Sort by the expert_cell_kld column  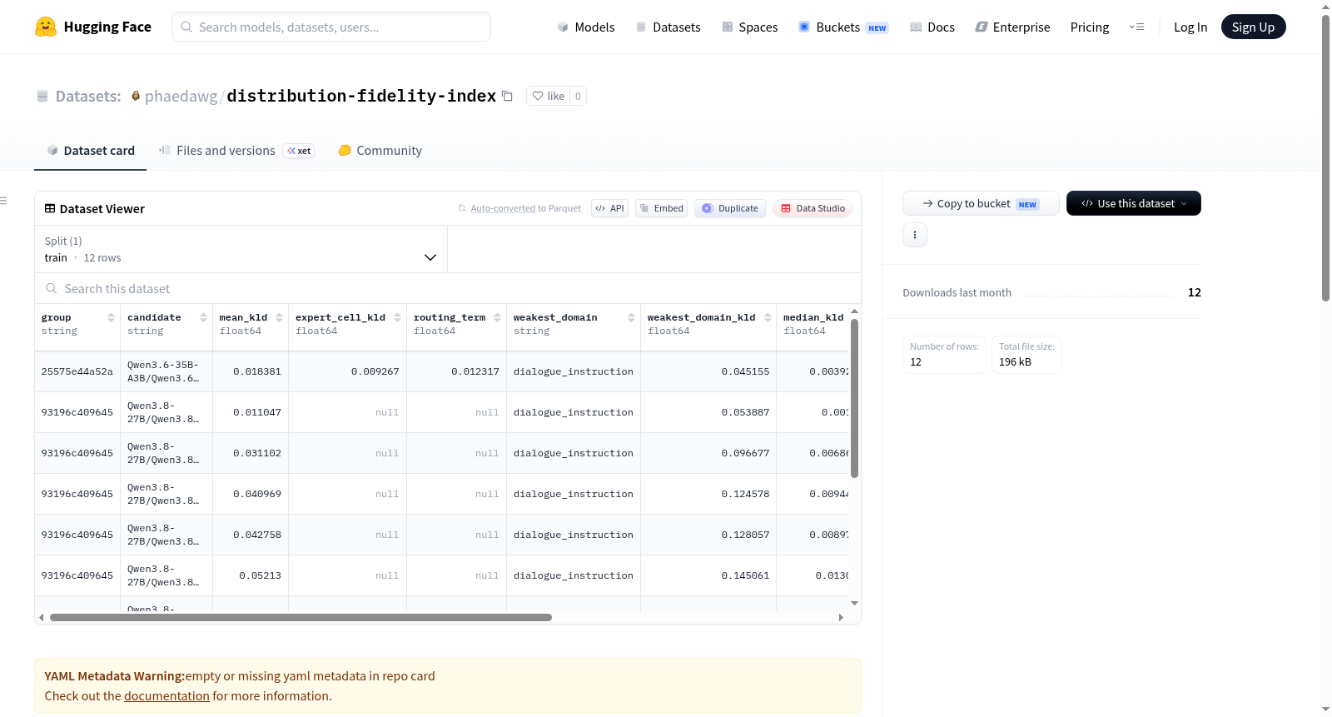(x=397, y=317)
